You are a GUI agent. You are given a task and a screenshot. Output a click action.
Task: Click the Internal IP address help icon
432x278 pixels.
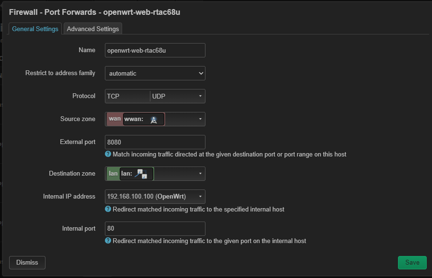point(108,209)
